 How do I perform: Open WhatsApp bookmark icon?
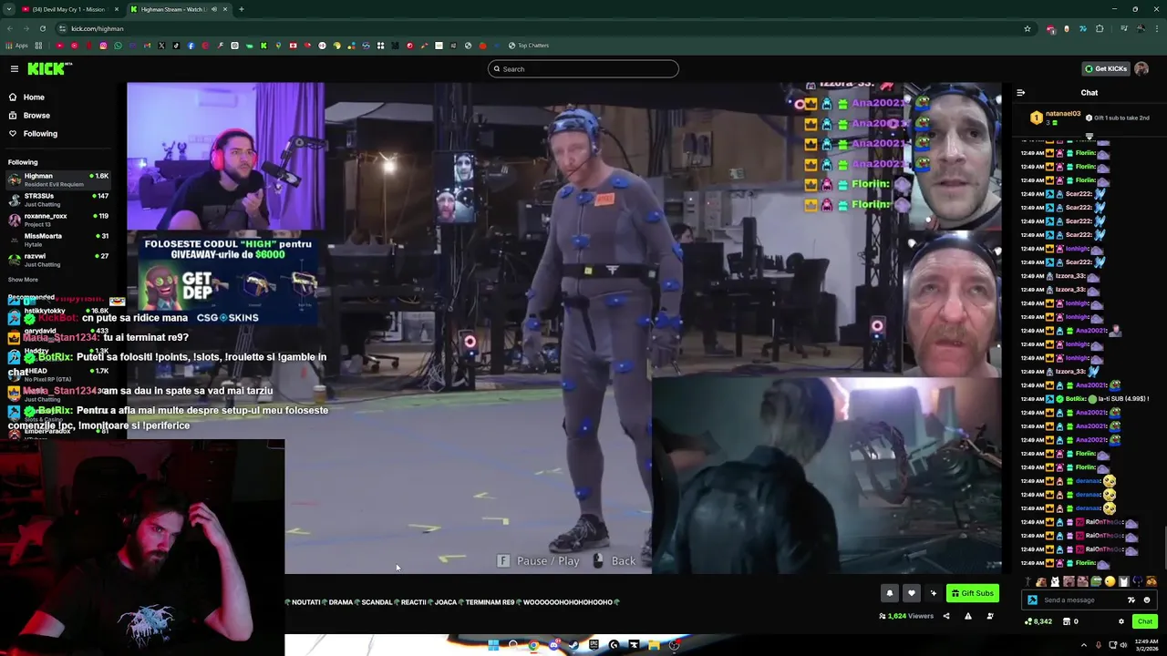118,46
